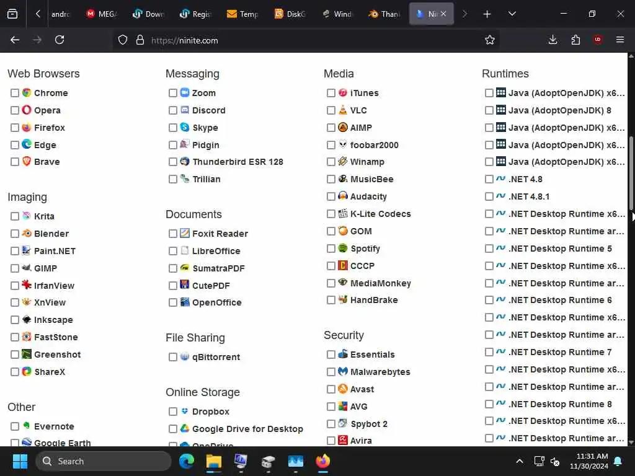Click the Chrome browser icon
Image resolution: width=635 pixels, height=476 pixels.
tap(27, 93)
